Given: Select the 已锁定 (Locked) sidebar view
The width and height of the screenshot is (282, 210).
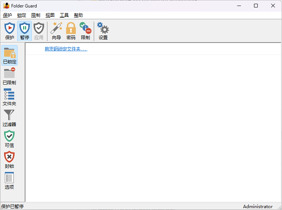Looking at the screenshot, I should coord(10,56).
